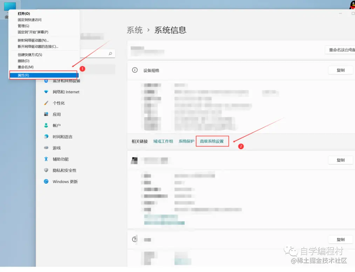Click the 时间和语言 globe icon
The image size is (355, 272).
(46, 136)
